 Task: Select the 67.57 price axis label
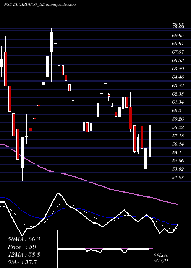tap(179, 52)
